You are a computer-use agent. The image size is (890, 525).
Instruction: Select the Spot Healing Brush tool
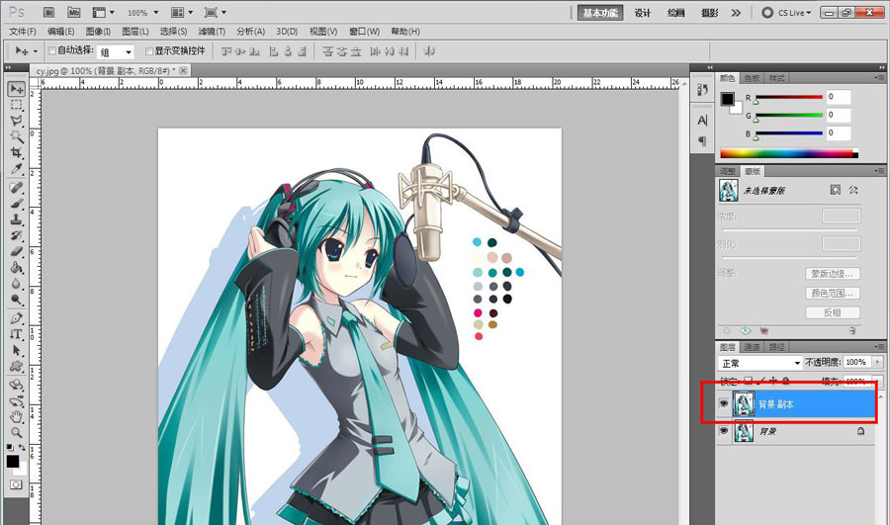click(x=17, y=187)
